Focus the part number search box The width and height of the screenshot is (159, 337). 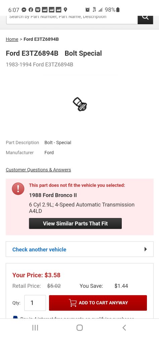pyautogui.click(x=72, y=20)
